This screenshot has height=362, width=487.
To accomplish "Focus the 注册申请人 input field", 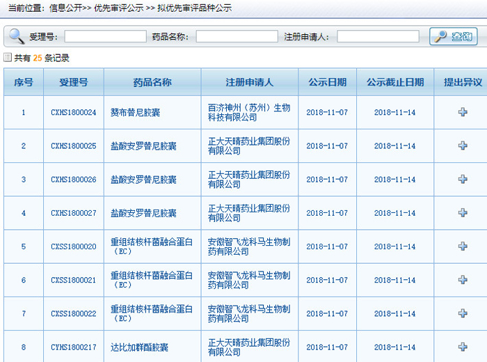I will pyautogui.click(x=378, y=36).
